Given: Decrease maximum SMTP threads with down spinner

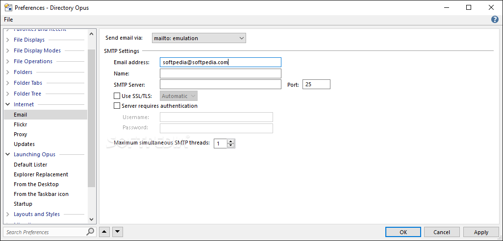Looking at the screenshot, I should pos(231,145).
